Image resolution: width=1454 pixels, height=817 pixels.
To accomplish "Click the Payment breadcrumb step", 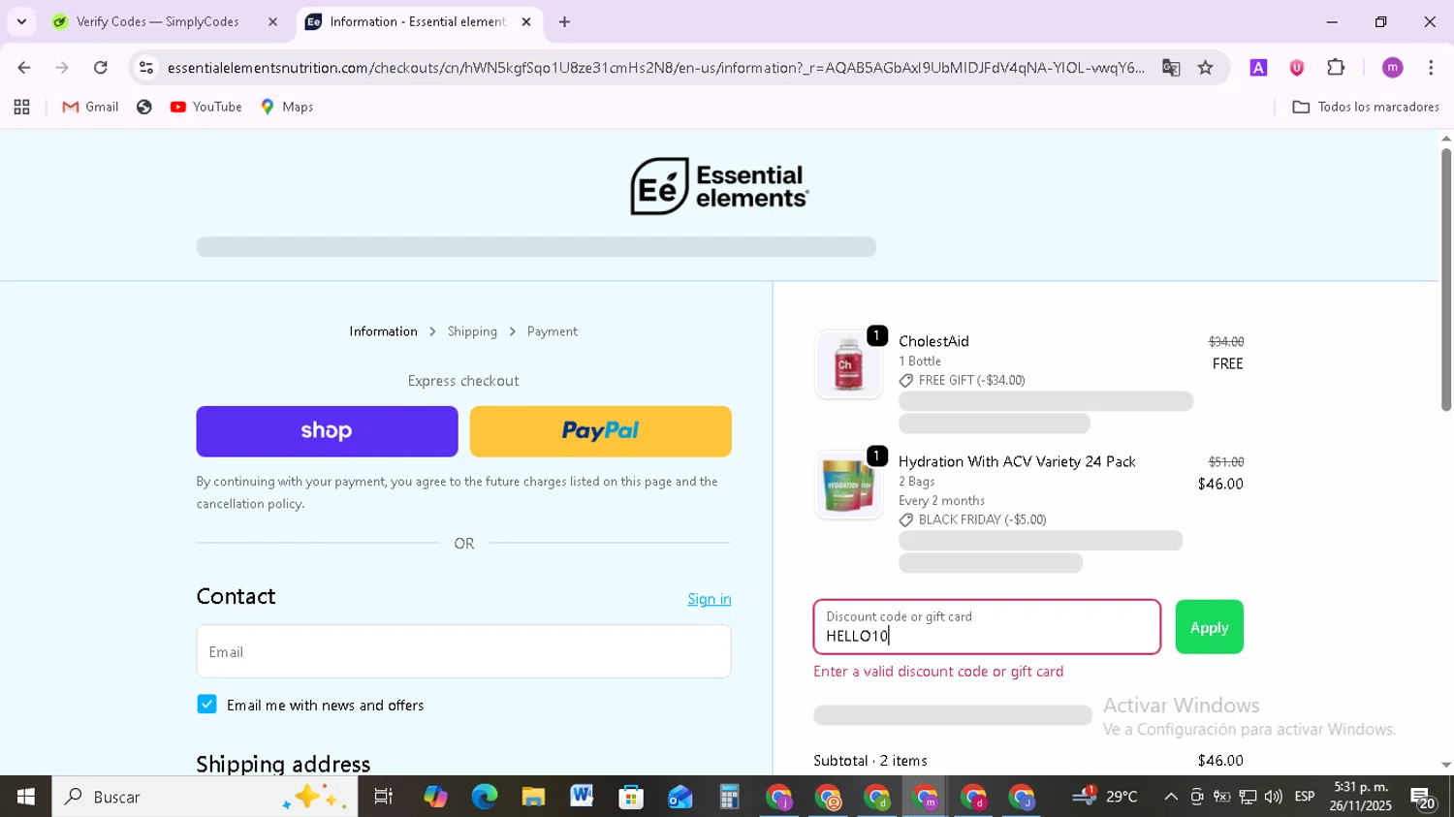I will pyautogui.click(x=553, y=331).
